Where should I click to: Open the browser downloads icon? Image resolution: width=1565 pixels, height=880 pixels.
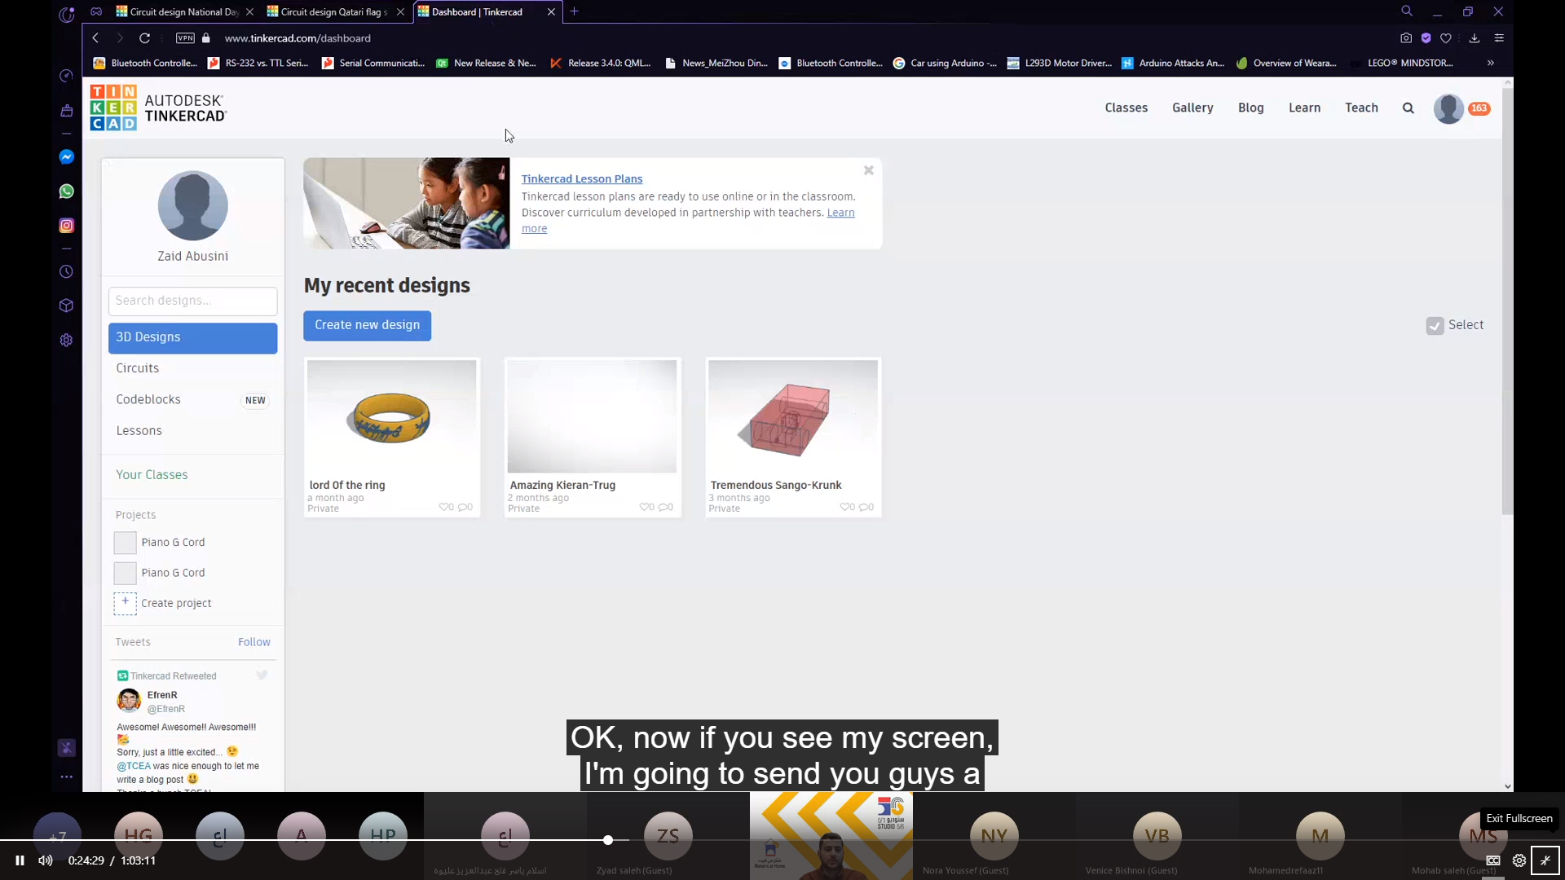pyautogui.click(x=1475, y=38)
